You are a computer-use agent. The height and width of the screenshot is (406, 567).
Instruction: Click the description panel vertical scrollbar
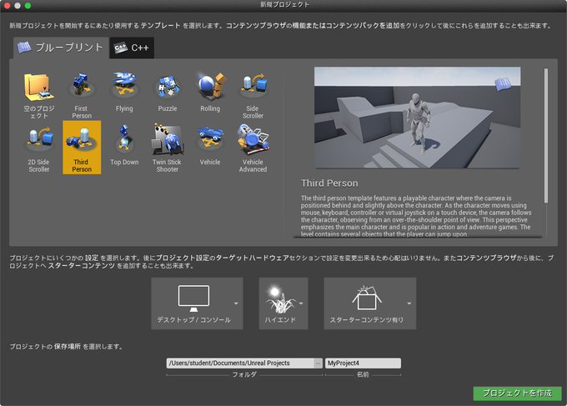click(x=546, y=136)
